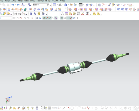Select the Profile curve tool in bottom toolbar

point(60,108)
